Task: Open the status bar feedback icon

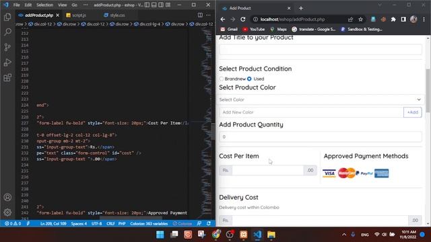Action: pyautogui.click(x=199, y=224)
